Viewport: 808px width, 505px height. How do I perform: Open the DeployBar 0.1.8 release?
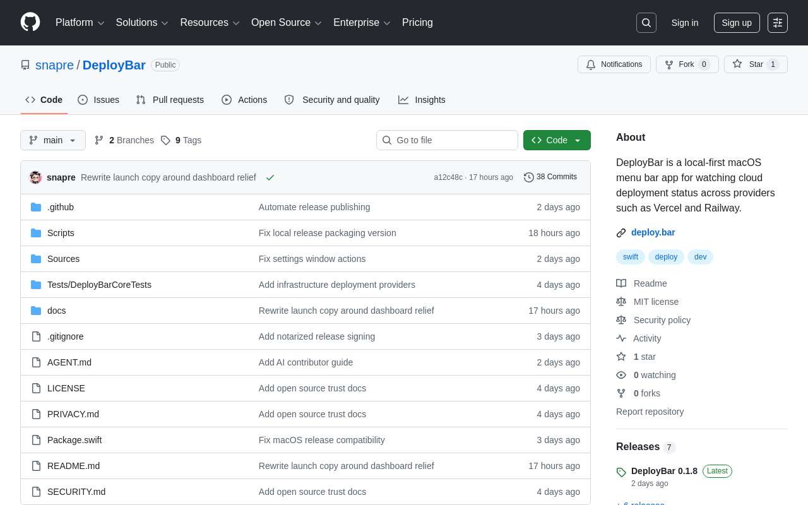(664, 471)
